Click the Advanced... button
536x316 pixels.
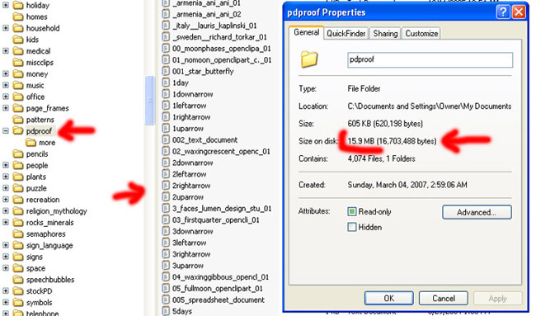click(x=477, y=212)
